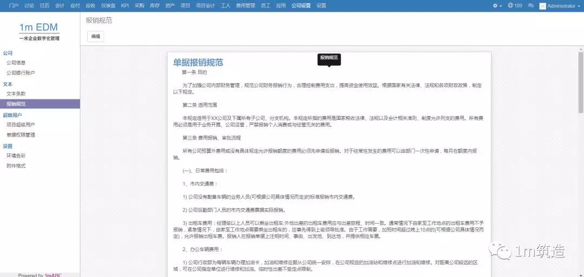
Task: Open the 门户 menu
Action: coord(14,5)
